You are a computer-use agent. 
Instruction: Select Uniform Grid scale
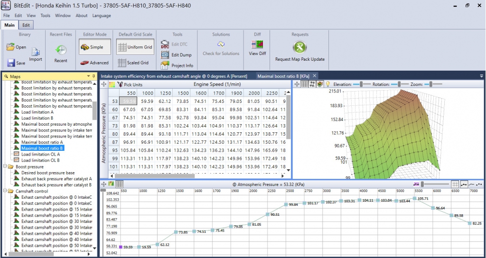click(x=135, y=47)
